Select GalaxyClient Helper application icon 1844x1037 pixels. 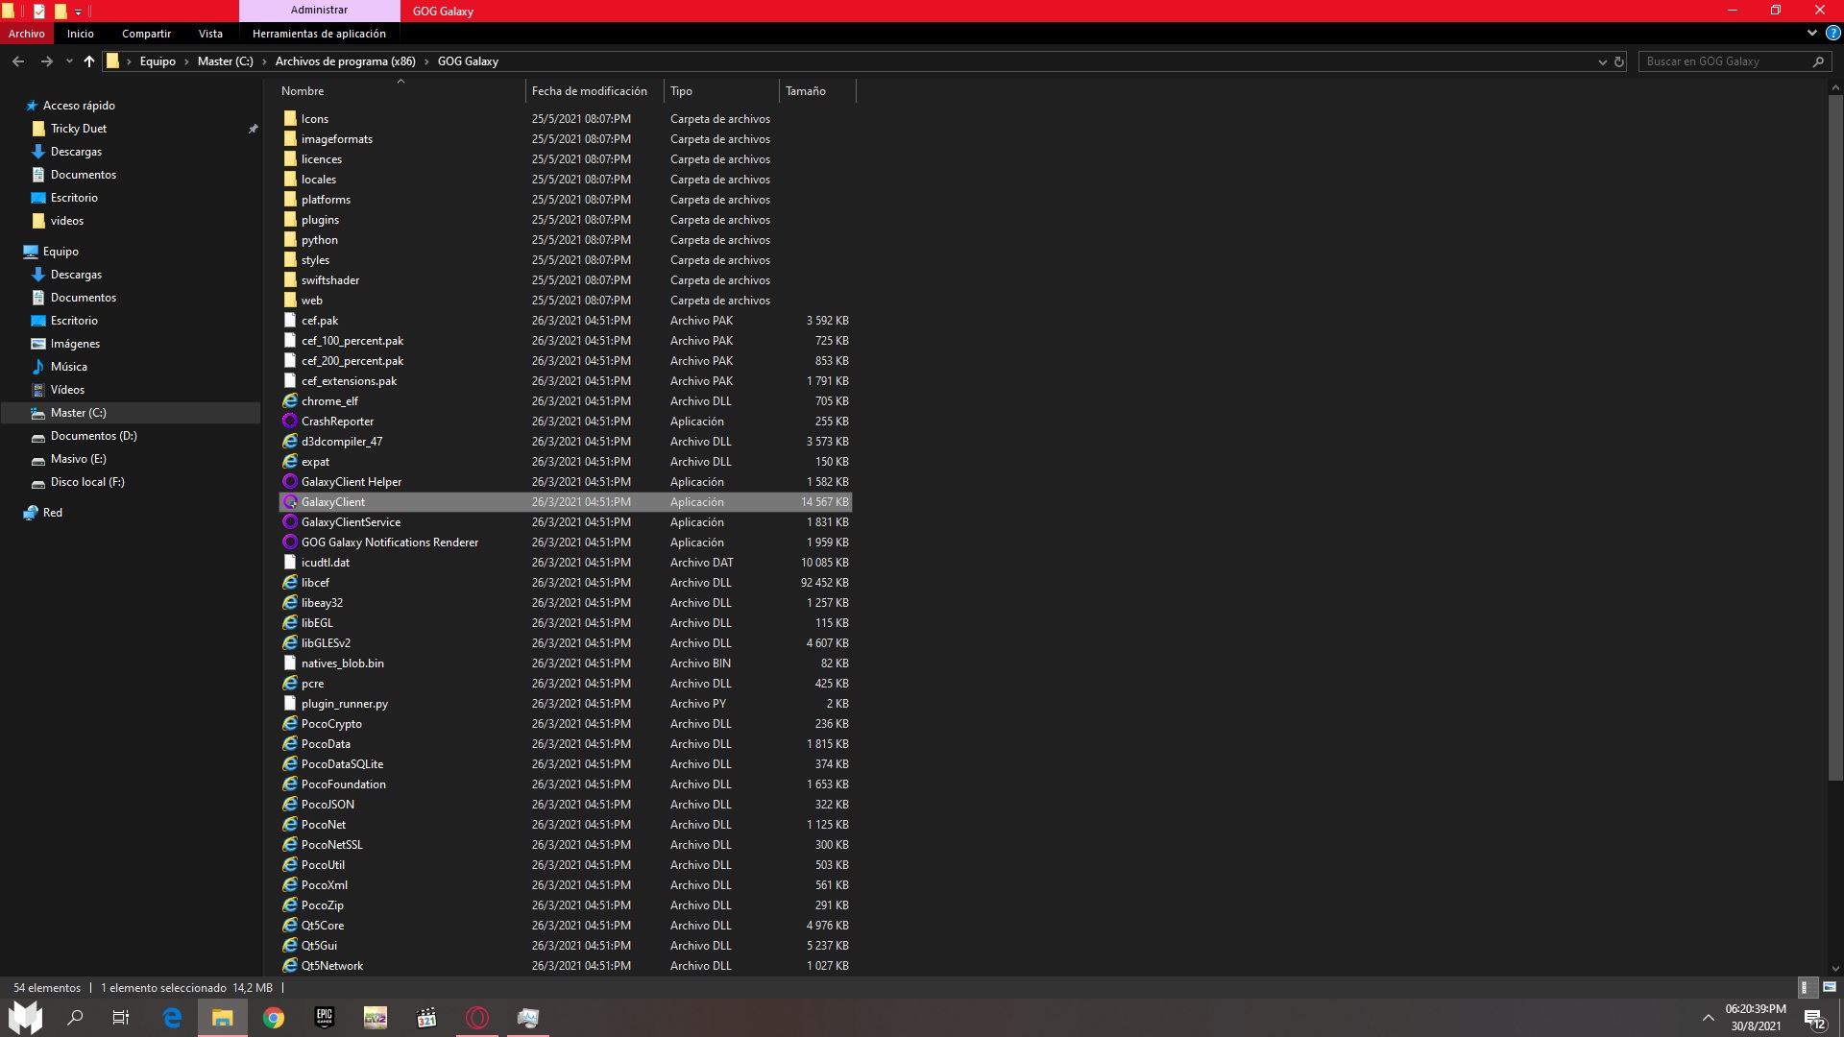click(290, 482)
